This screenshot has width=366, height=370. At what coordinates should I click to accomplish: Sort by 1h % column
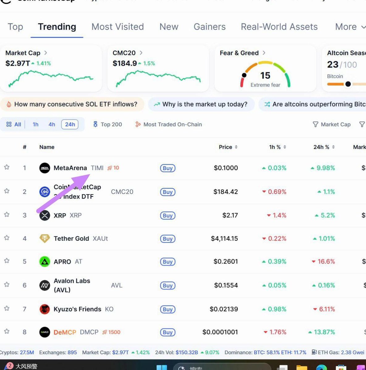point(278,147)
